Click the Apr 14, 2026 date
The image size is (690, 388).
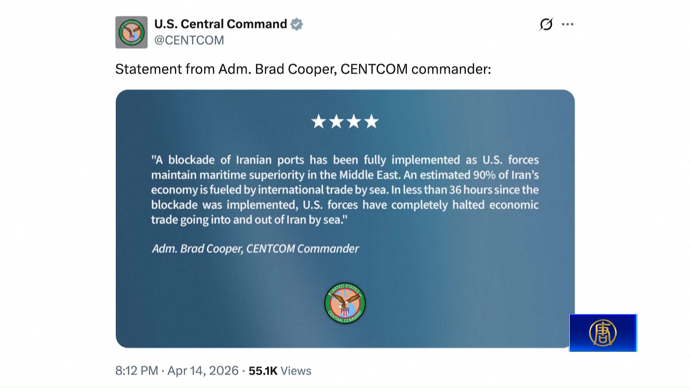(x=203, y=371)
